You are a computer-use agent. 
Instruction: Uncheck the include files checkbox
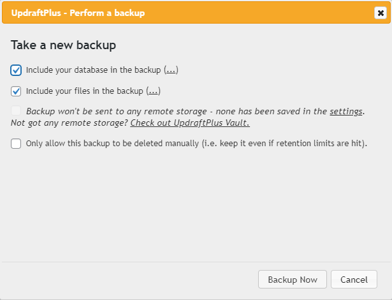point(17,91)
